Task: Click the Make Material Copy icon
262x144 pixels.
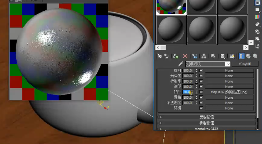Action: click(195, 56)
